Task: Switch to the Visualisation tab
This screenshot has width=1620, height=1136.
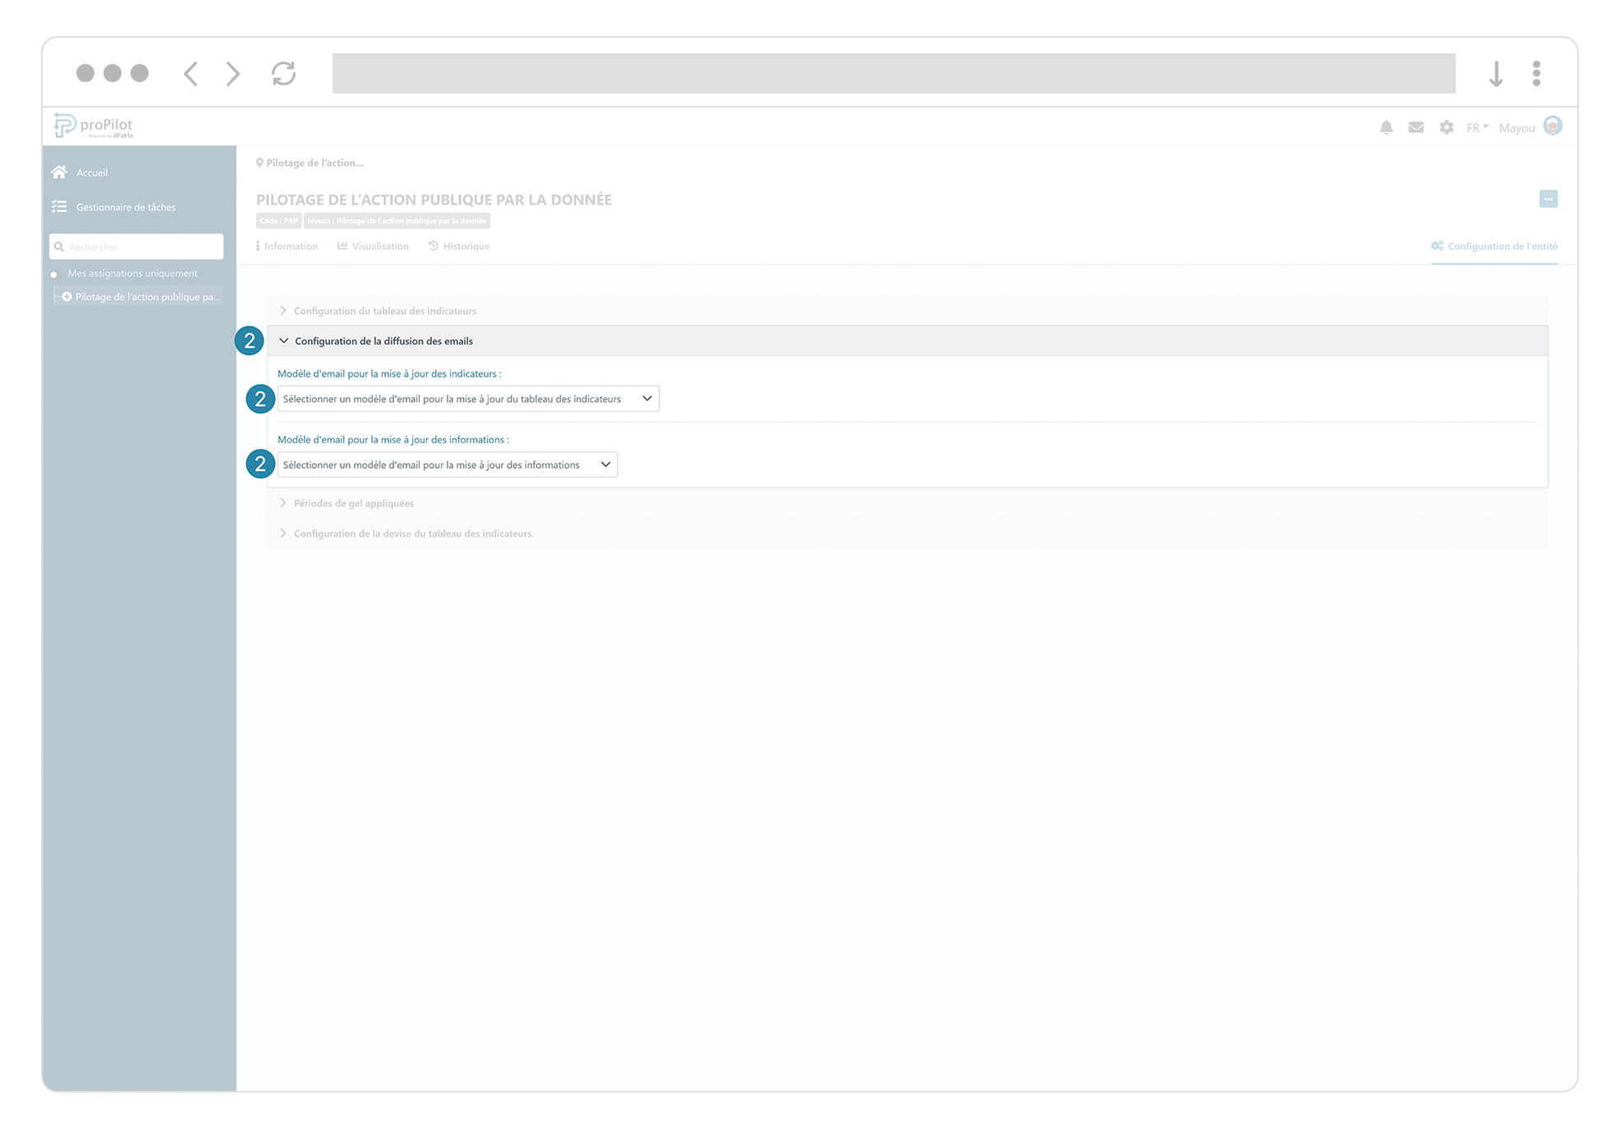Action: (x=372, y=245)
